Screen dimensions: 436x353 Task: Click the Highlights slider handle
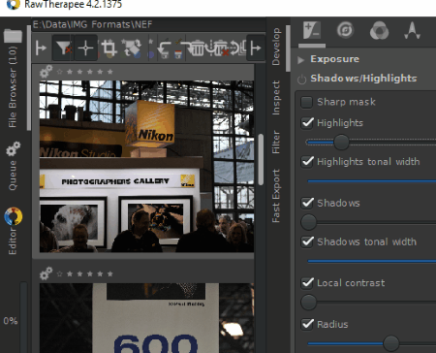(x=341, y=142)
